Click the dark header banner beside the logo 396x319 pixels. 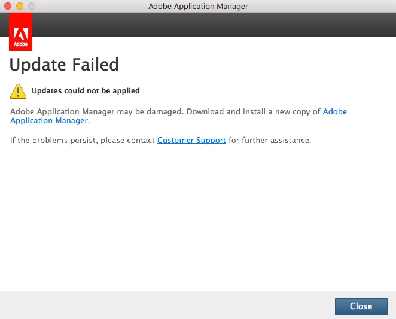(214, 25)
